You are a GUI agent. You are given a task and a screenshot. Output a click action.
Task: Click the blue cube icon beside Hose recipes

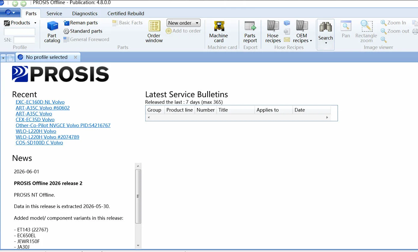287,23
